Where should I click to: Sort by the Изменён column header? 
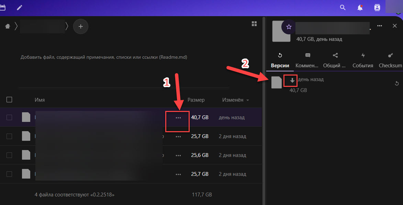click(x=235, y=100)
